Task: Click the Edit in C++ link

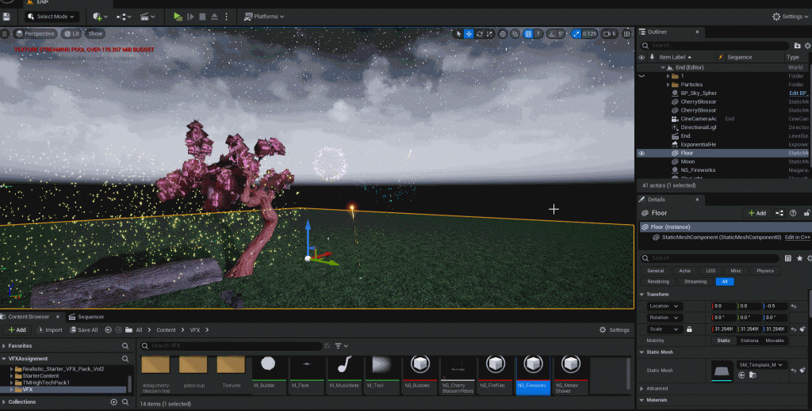Action: [798, 237]
